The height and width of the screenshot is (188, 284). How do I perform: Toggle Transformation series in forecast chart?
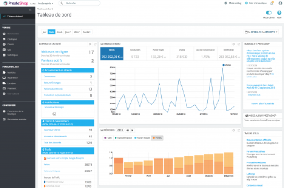(123, 138)
